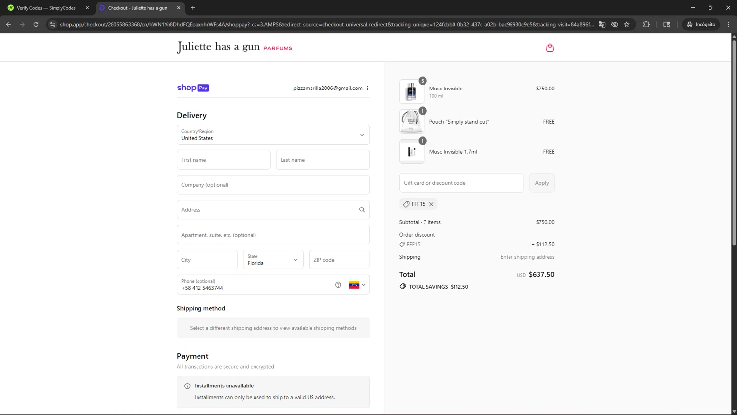737x415 pixels.
Task: Click the Order discount FFF15 tag icon
Action: pyautogui.click(x=402, y=244)
